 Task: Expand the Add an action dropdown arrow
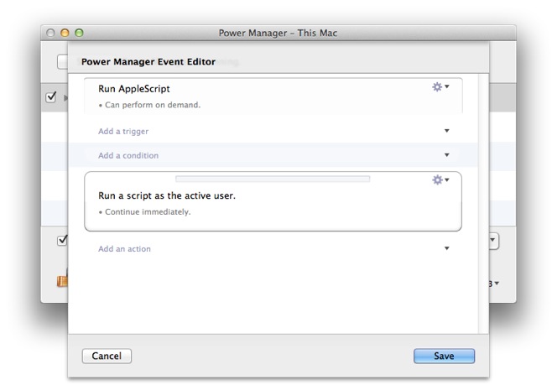(447, 248)
